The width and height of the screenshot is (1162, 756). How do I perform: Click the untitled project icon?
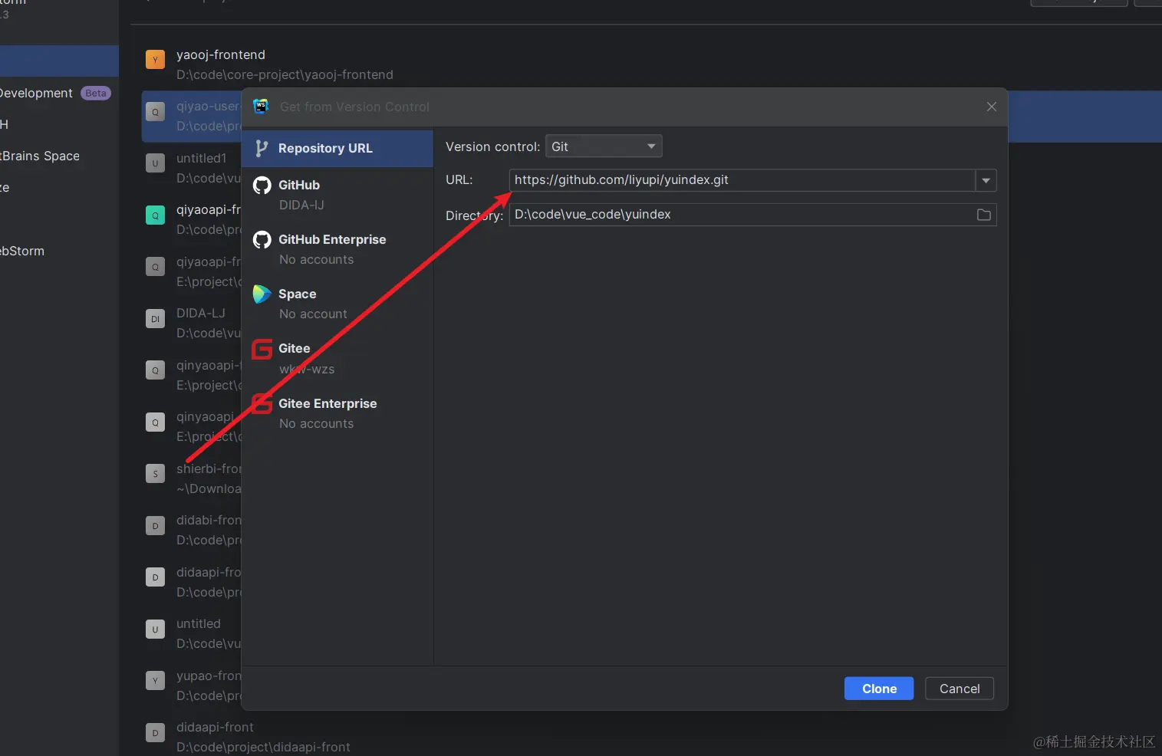pos(156,629)
